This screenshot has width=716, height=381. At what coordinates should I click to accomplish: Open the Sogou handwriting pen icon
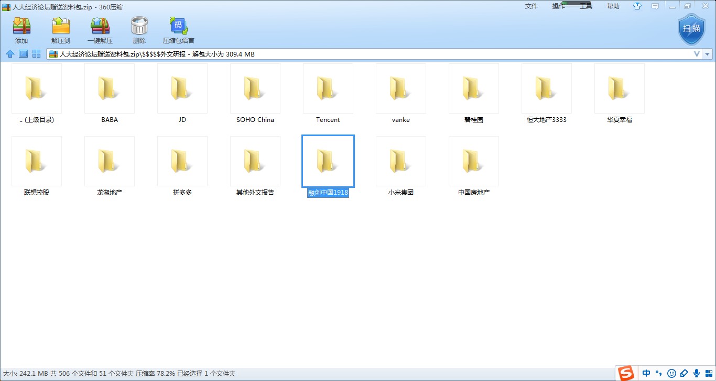[684, 373]
